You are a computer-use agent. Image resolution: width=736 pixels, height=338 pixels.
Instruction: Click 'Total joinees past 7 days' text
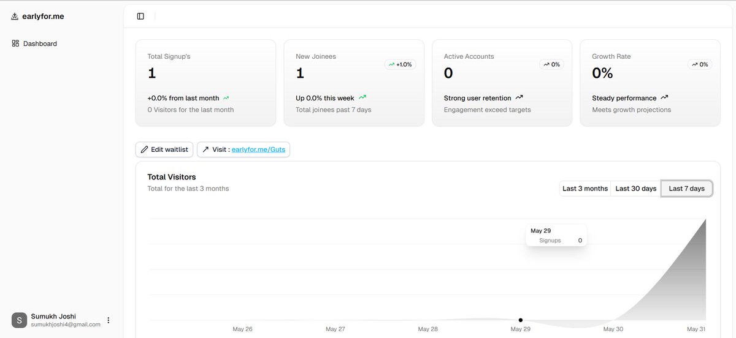pyautogui.click(x=334, y=110)
